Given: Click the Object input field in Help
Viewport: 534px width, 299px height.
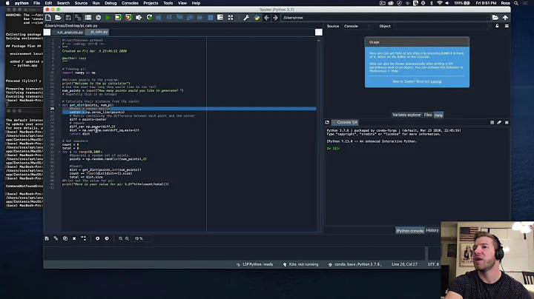Looking at the screenshot, I should 441,26.
